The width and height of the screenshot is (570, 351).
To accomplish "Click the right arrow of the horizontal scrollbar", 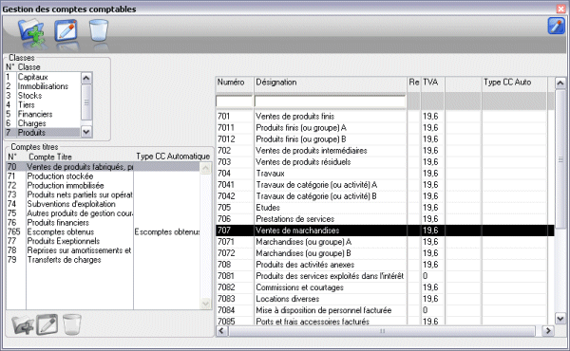I will [x=548, y=331].
